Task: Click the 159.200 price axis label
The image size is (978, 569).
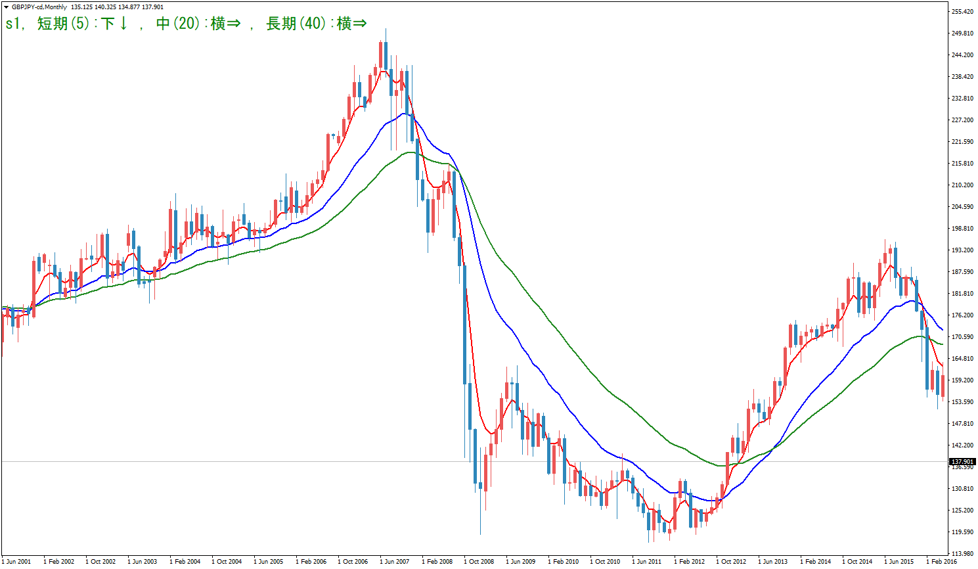Action: pos(962,380)
